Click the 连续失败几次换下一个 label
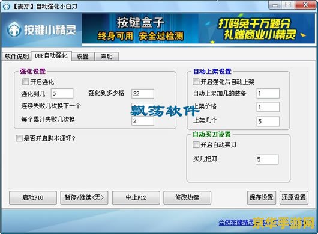 pyautogui.click(x=51, y=106)
